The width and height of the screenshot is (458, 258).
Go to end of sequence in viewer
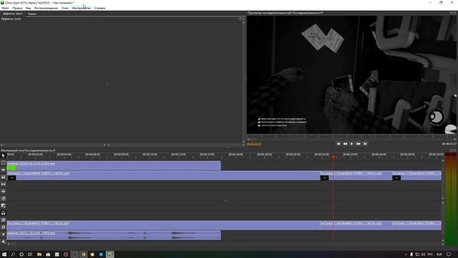pos(365,144)
